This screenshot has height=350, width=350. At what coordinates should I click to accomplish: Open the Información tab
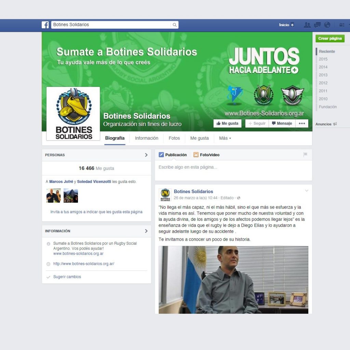[x=147, y=138]
